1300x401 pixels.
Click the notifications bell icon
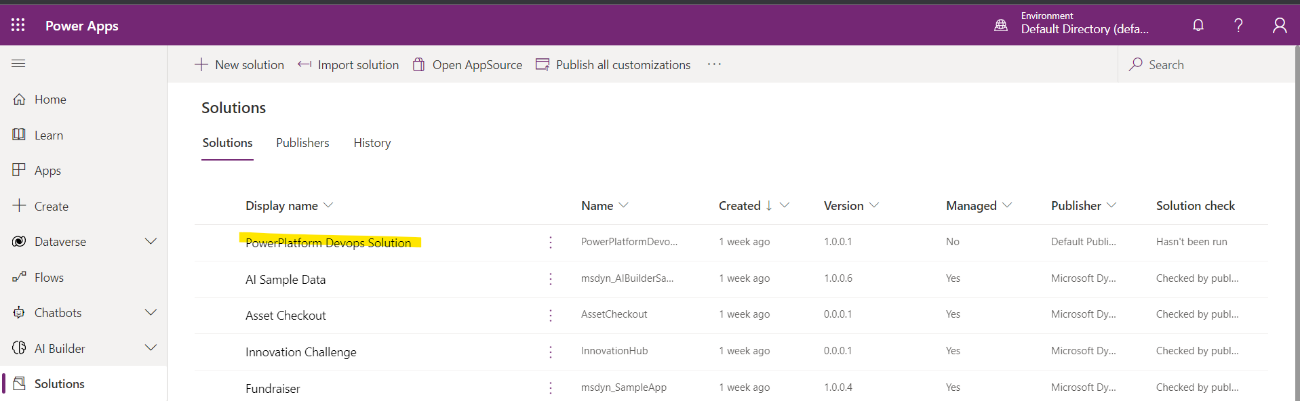1198,26
